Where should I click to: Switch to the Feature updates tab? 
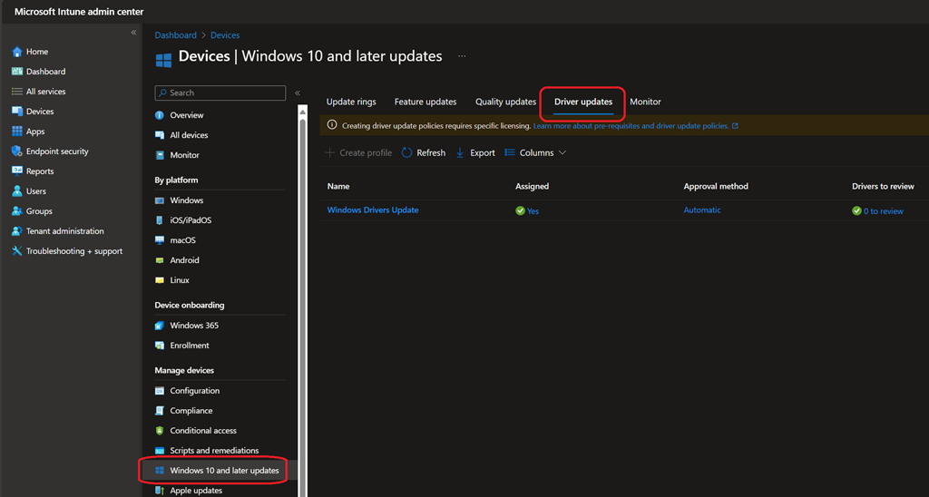425,102
